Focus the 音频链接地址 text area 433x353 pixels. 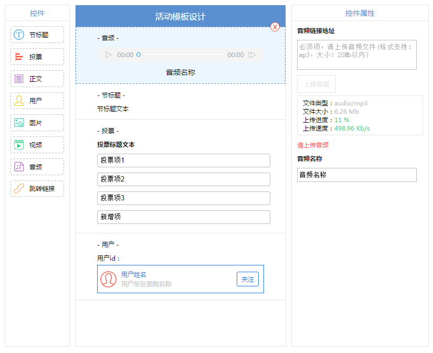357,55
